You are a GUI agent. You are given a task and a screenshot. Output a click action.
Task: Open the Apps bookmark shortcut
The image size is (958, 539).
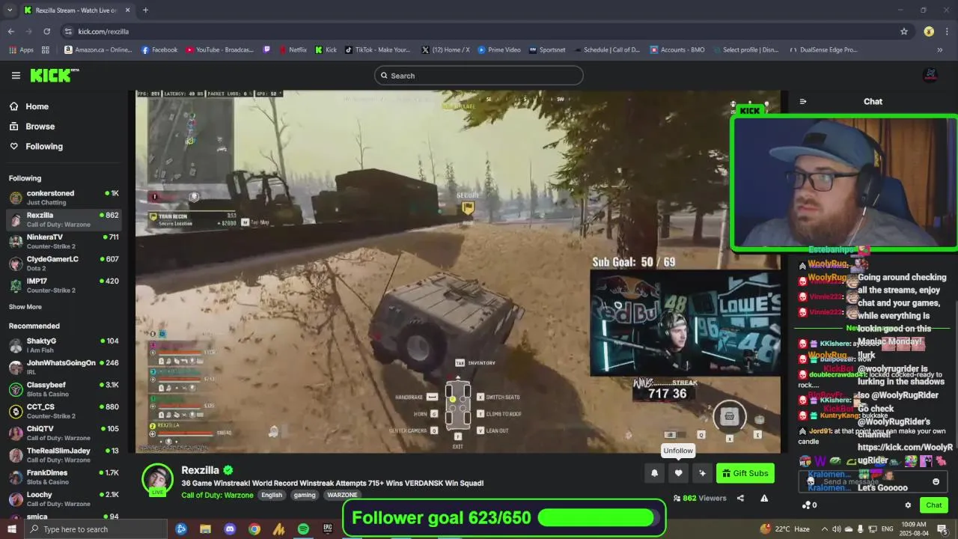tap(21, 50)
